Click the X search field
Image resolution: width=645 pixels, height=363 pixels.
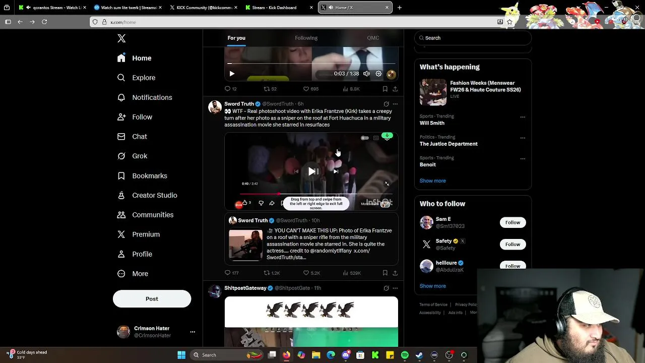pos(473,38)
